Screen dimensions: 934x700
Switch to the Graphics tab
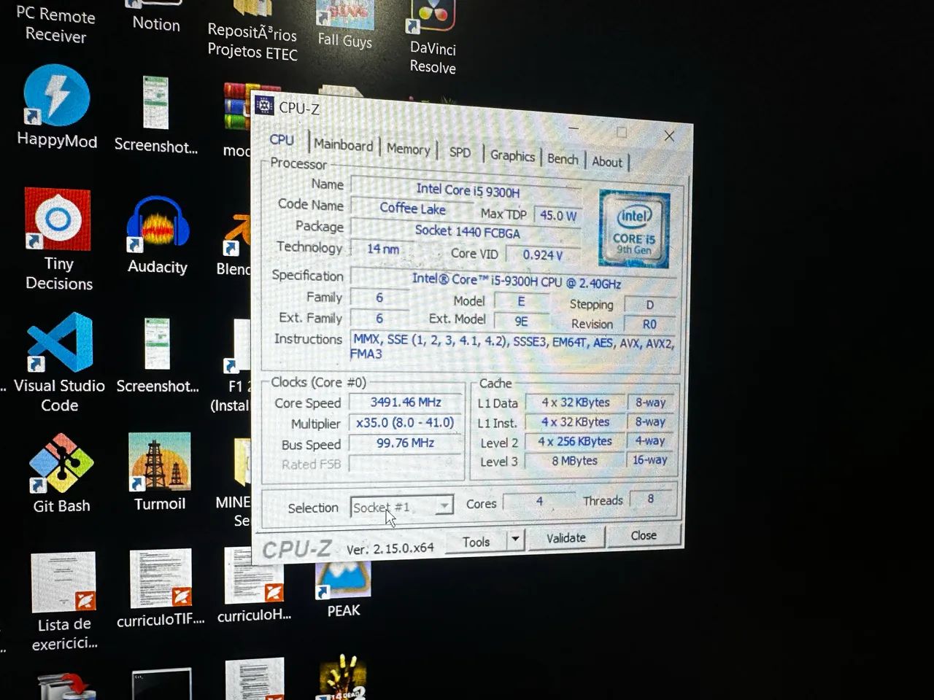click(512, 156)
